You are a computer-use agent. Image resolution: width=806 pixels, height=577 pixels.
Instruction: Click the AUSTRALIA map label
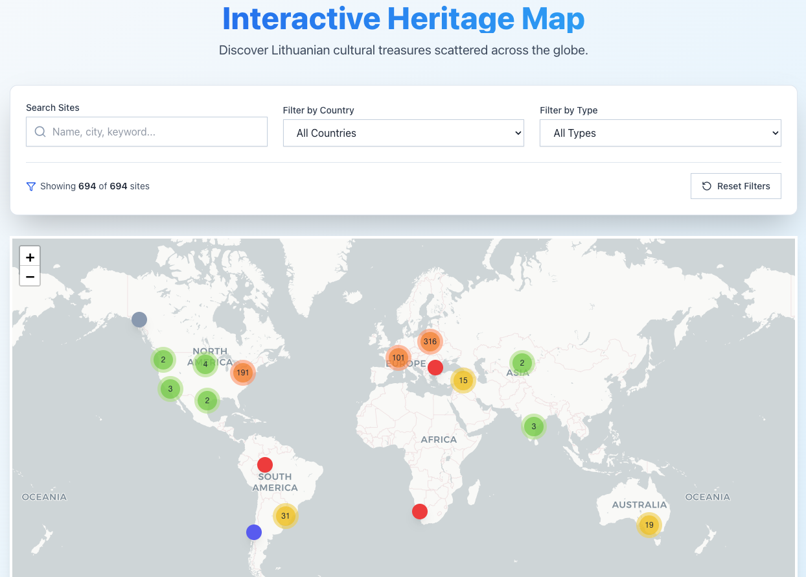tap(639, 504)
